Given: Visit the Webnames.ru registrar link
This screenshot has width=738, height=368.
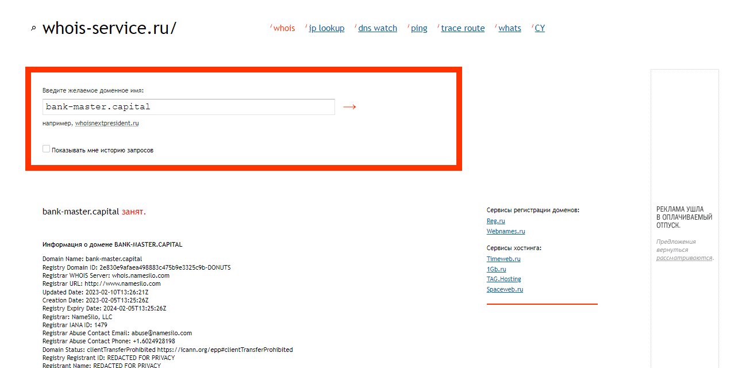Looking at the screenshot, I should pyautogui.click(x=506, y=231).
